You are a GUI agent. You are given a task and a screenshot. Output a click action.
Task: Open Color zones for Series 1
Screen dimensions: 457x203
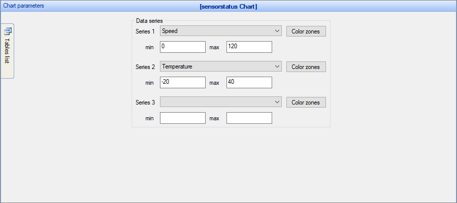[x=306, y=31]
